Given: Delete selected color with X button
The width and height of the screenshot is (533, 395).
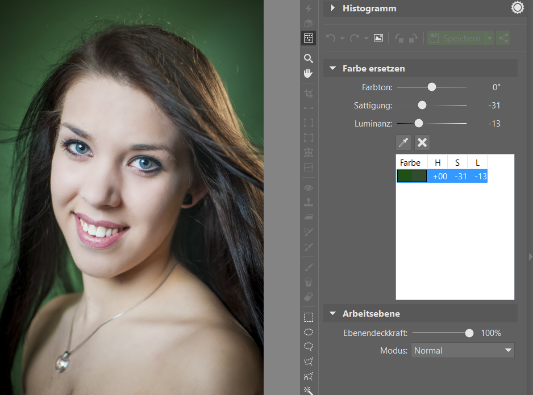Looking at the screenshot, I should click(x=422, y=142).
